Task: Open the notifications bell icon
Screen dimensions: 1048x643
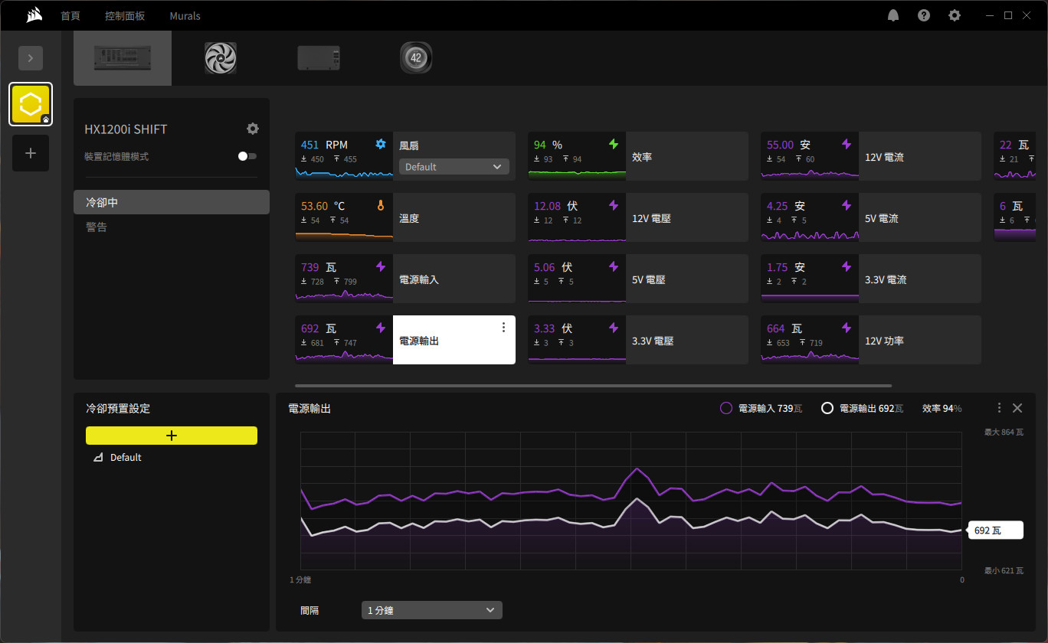Action: [x=893, y=15]
